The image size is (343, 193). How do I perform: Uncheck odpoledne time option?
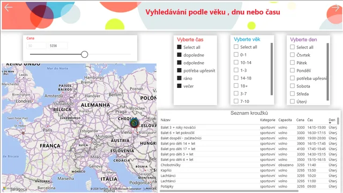pos(179,63)
